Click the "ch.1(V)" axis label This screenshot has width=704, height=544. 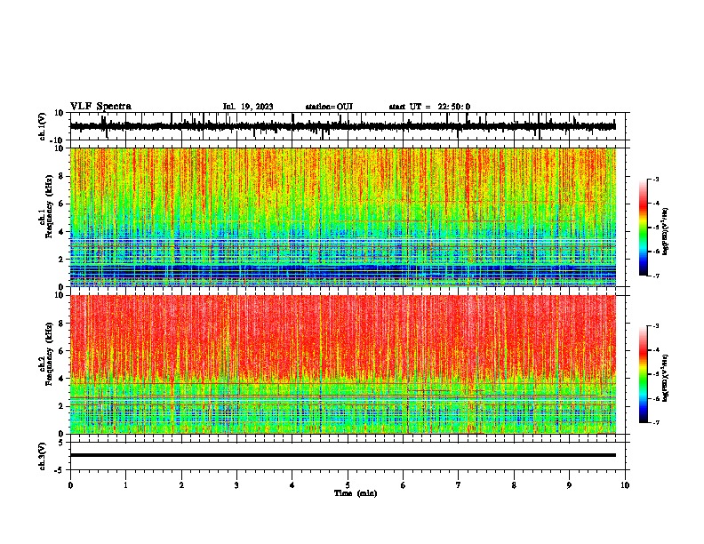(42, 126)
